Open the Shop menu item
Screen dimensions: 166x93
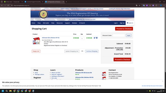coord(39,23)
